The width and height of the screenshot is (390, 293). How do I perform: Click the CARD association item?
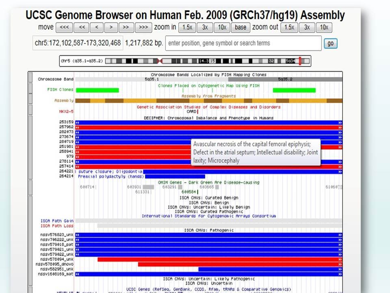193,112
